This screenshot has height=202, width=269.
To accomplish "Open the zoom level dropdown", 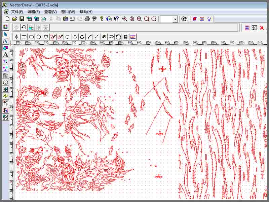I will [175, 19].
